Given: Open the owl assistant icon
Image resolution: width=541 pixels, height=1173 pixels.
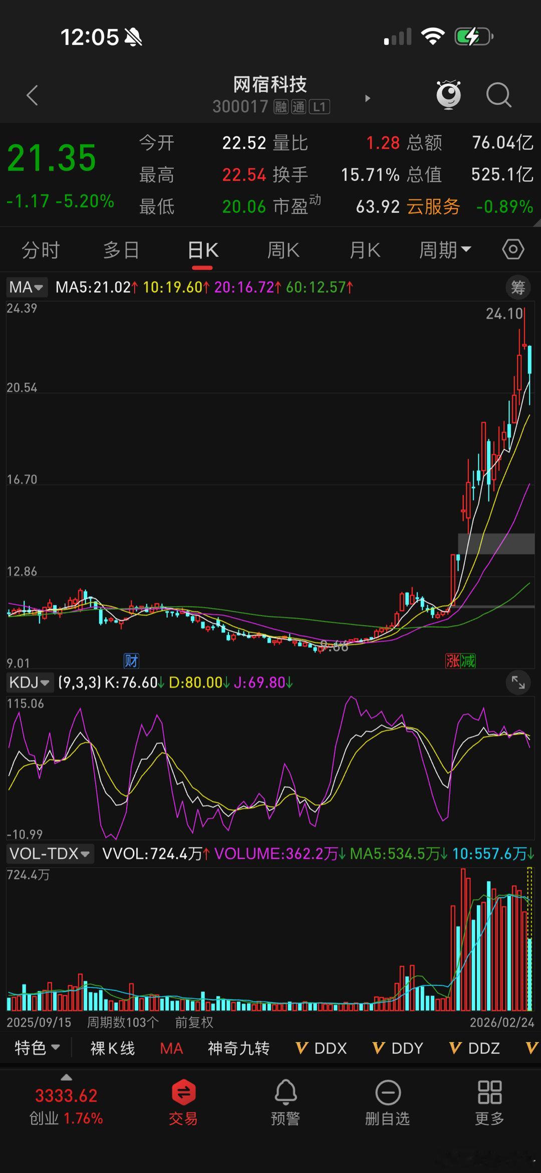Looking at the screenshot, I should (x=448, y=94).
